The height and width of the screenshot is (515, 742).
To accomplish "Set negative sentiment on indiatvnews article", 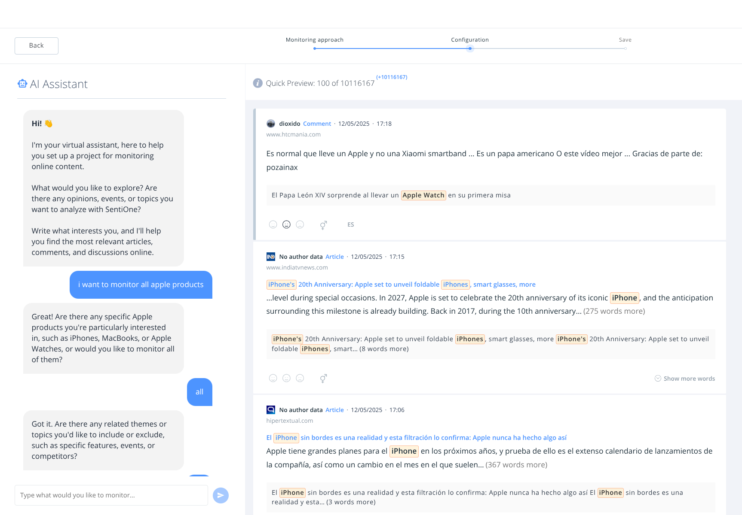I will click(300, 378).
